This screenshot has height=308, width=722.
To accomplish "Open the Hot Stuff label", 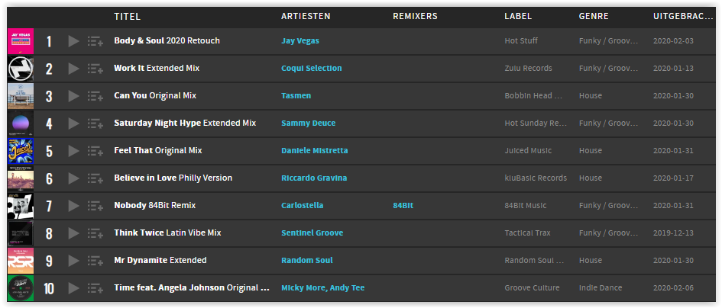I will (521, 41).
